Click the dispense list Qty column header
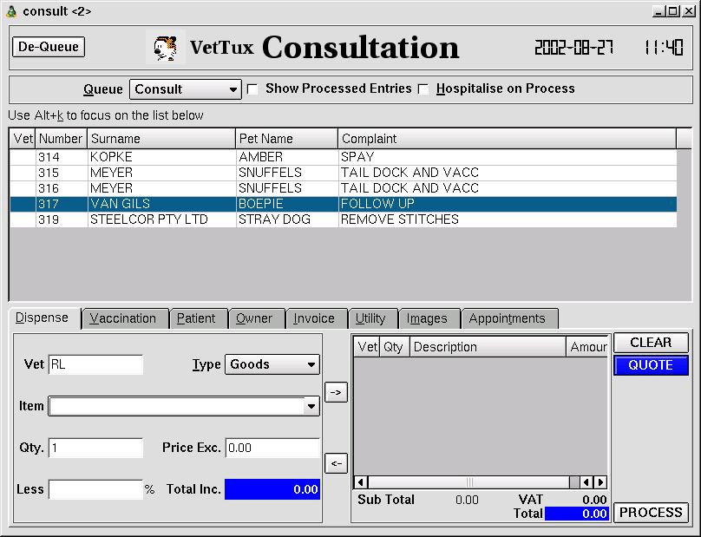This screenshot has width=701, height=537. (394, 347)
